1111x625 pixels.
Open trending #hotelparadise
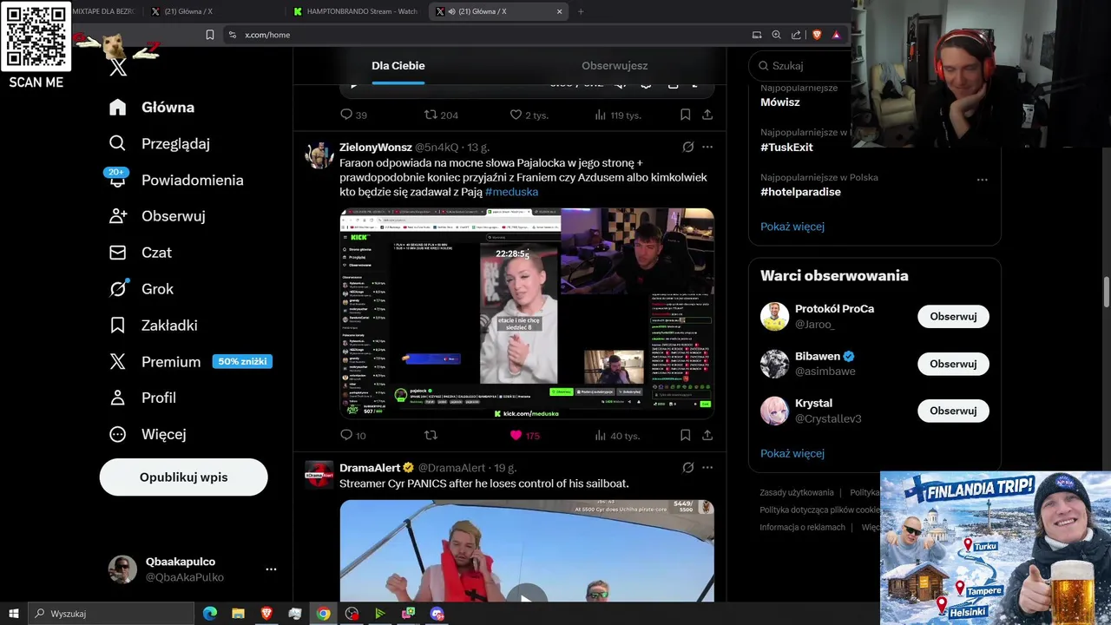(x=800, y=192)
